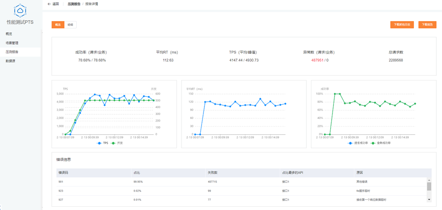The height and width of the screenshot is (210, 442).
Task: Click the failure count 99 cell
Action: [210, 191]
